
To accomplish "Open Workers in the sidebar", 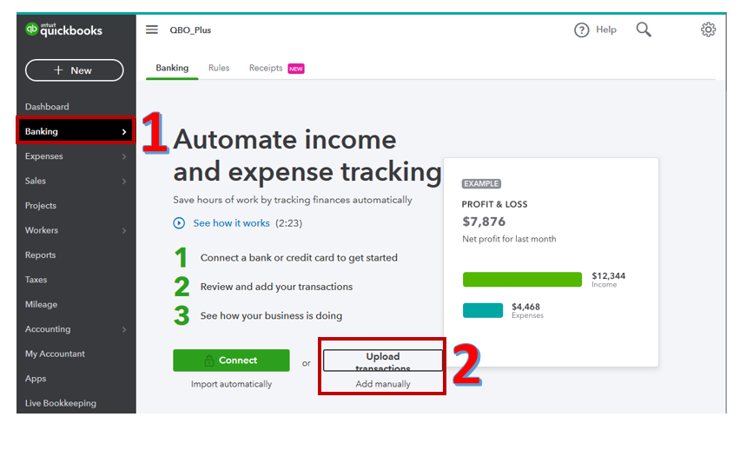I will tap(42, 230).
